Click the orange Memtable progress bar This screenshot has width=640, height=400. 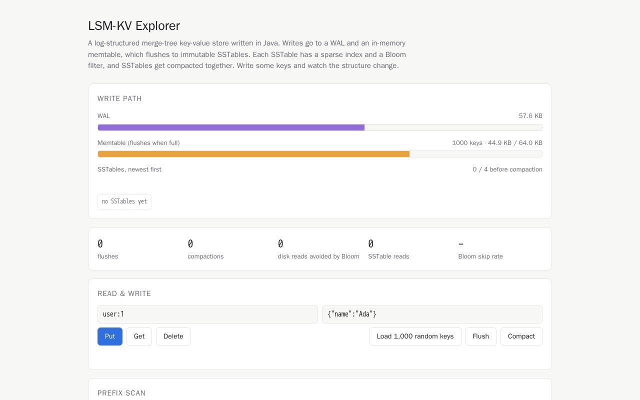pos(320,154)
